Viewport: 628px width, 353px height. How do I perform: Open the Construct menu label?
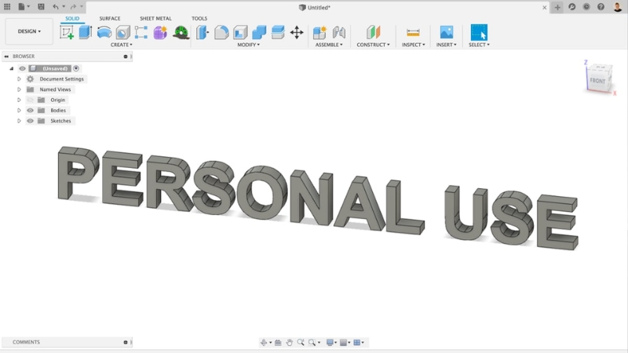(372, 45)
